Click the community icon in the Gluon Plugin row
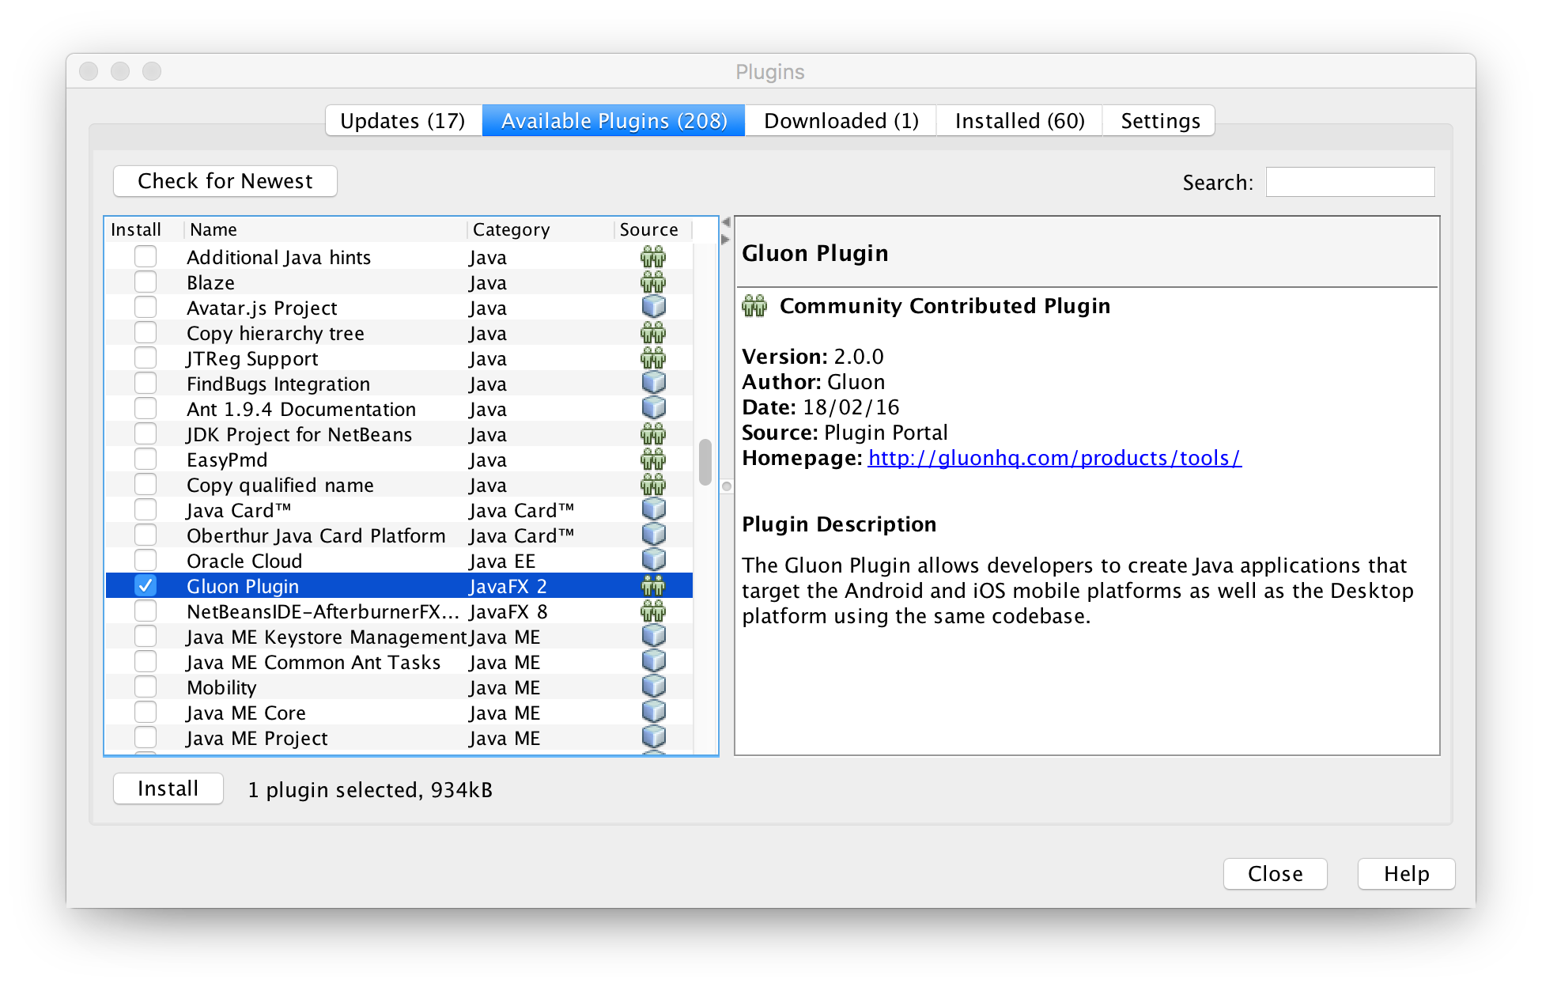 click(653, 586)
